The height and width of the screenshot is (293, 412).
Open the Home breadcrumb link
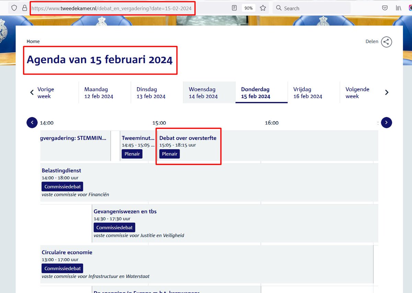33,42
